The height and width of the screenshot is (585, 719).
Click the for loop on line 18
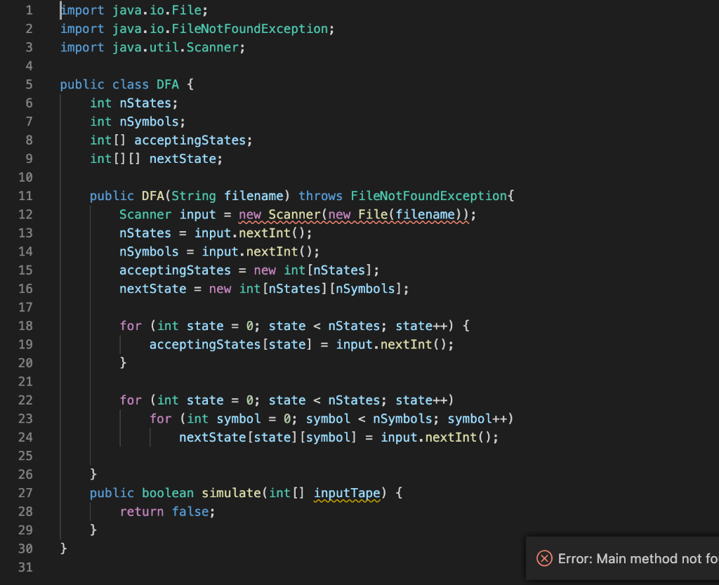246,325
